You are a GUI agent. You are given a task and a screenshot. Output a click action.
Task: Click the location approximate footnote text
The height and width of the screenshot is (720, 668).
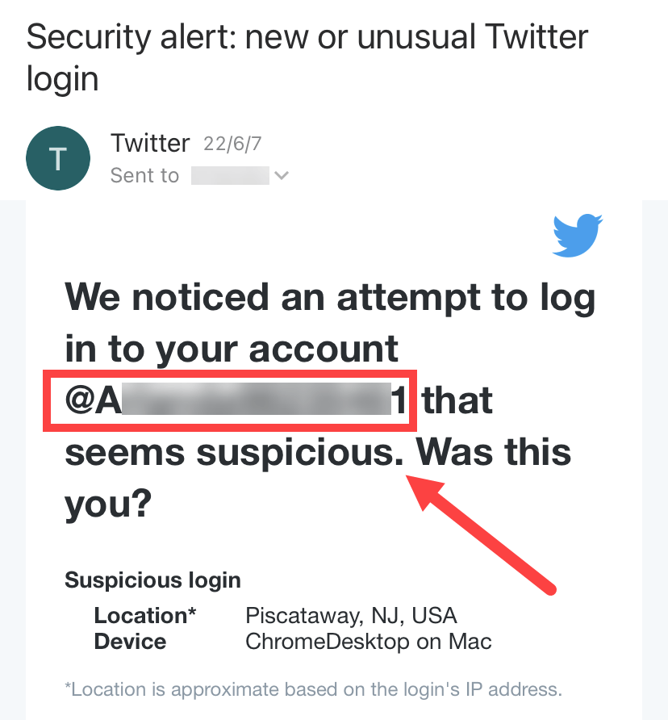pyautogui.click(x=314, y=689)
